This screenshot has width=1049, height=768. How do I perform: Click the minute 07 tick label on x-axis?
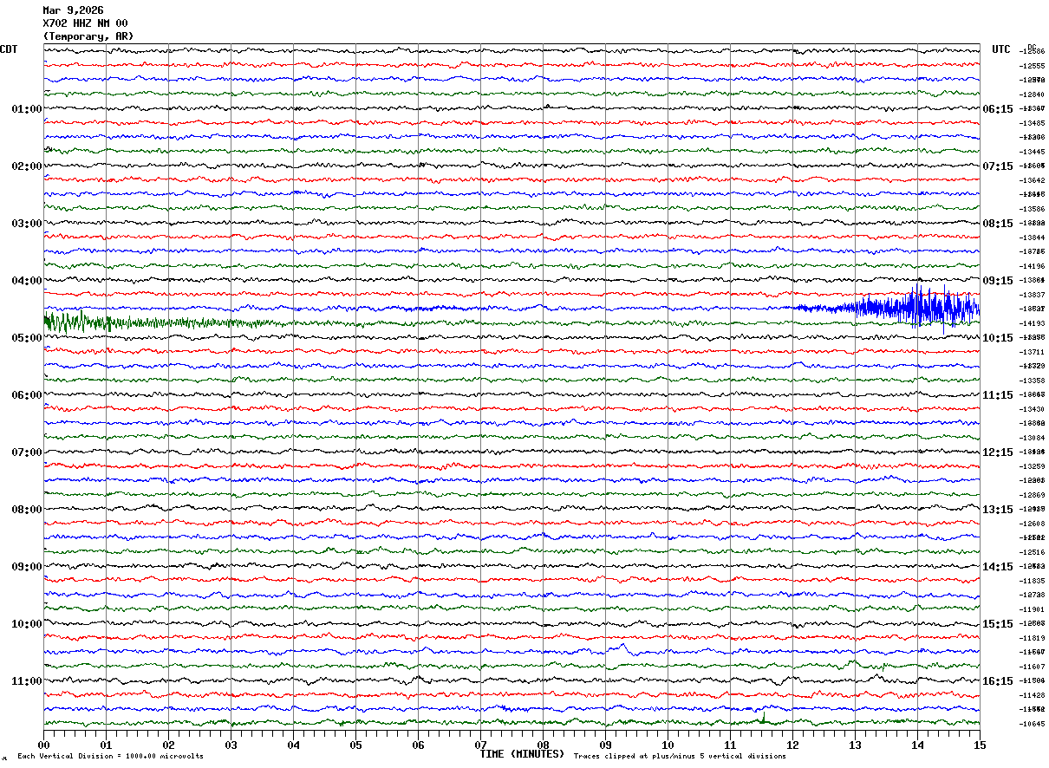coord(480,745)
